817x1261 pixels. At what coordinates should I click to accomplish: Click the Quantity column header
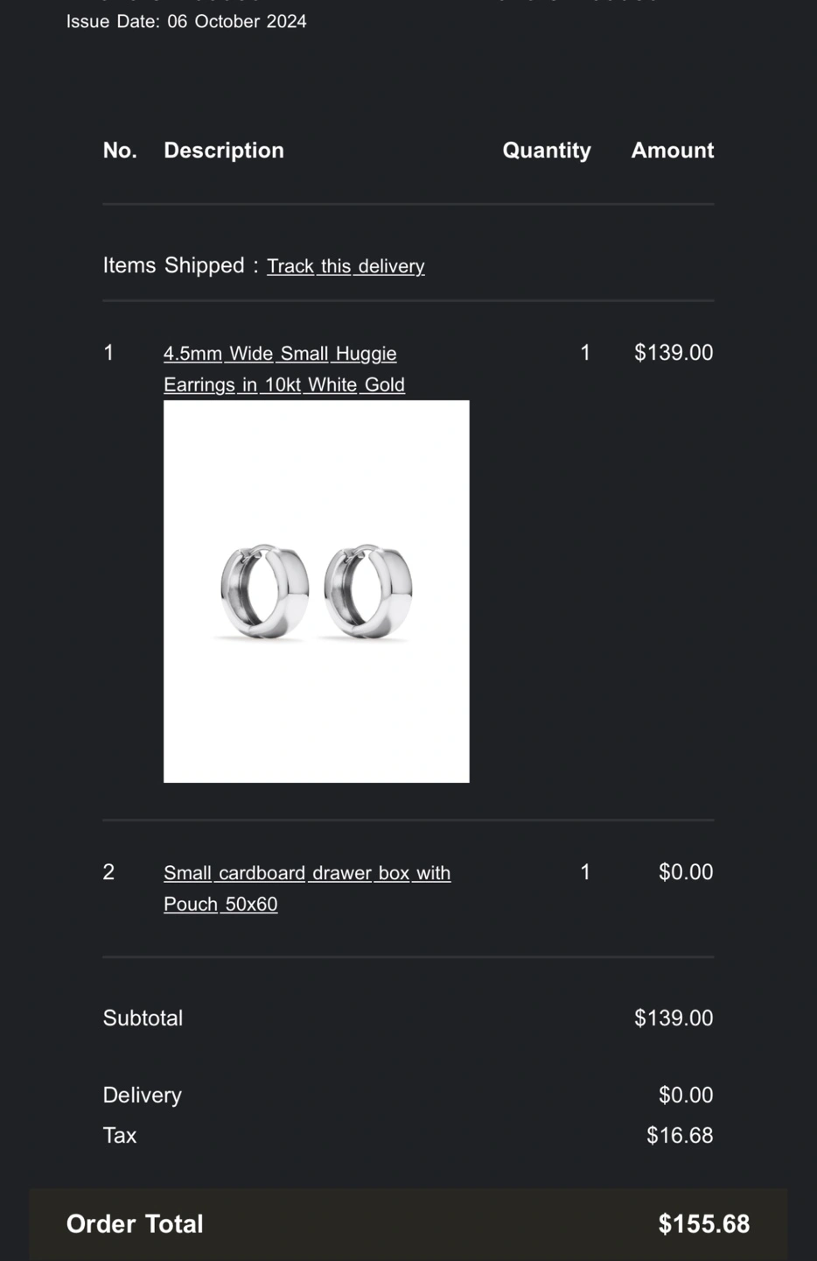(x=547, y=151)
